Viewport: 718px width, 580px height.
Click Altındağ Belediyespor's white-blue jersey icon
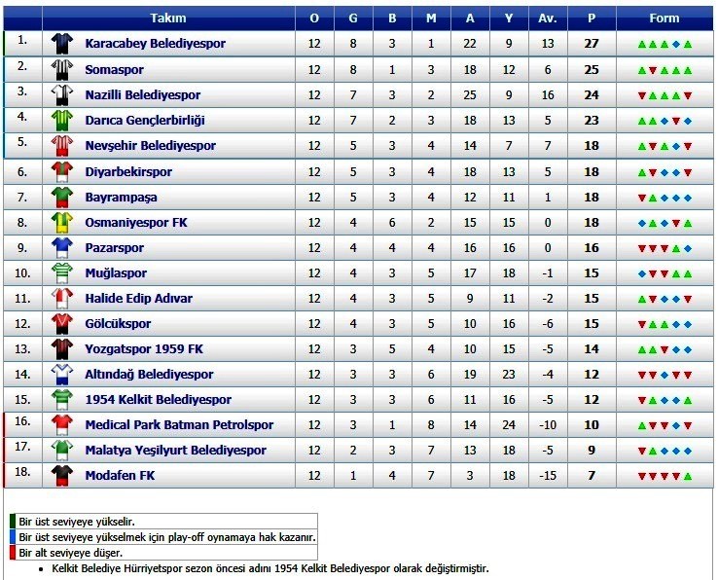click(62, 375)
